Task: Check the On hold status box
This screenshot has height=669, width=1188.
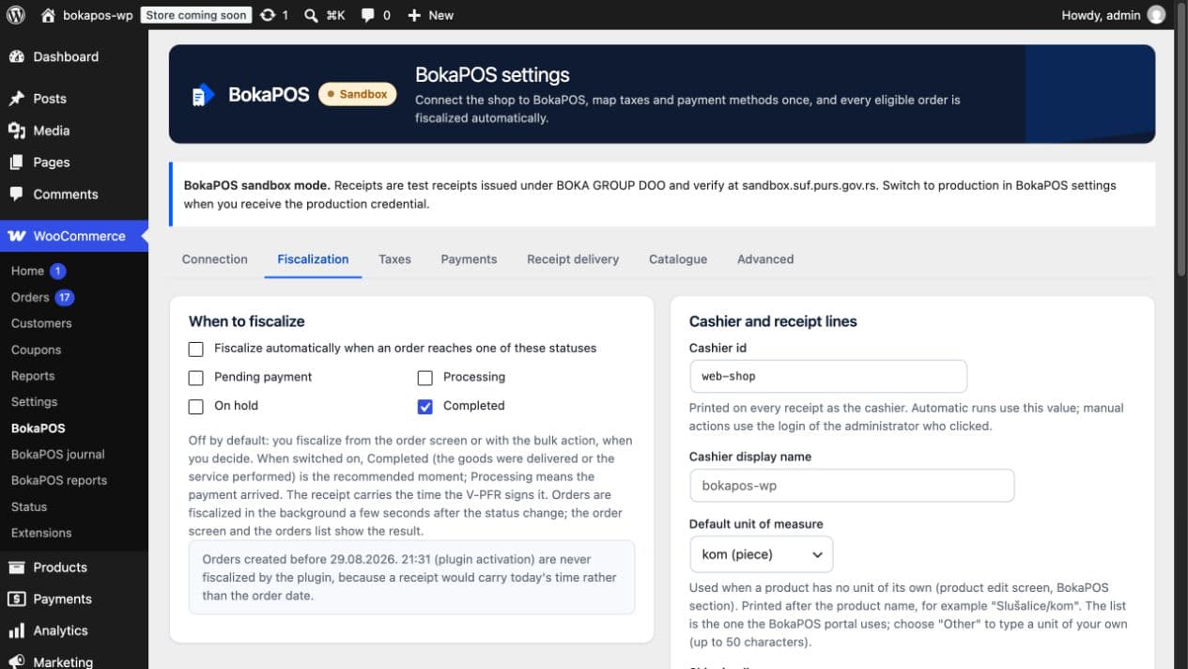Action: click(196, 407)
